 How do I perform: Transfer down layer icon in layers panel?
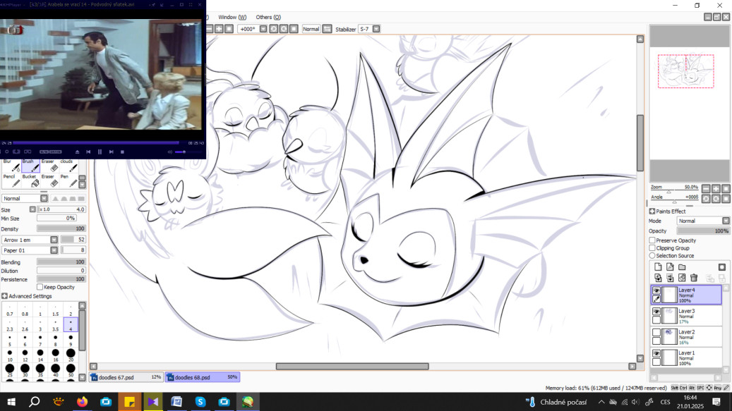click(x=658, y=278)
